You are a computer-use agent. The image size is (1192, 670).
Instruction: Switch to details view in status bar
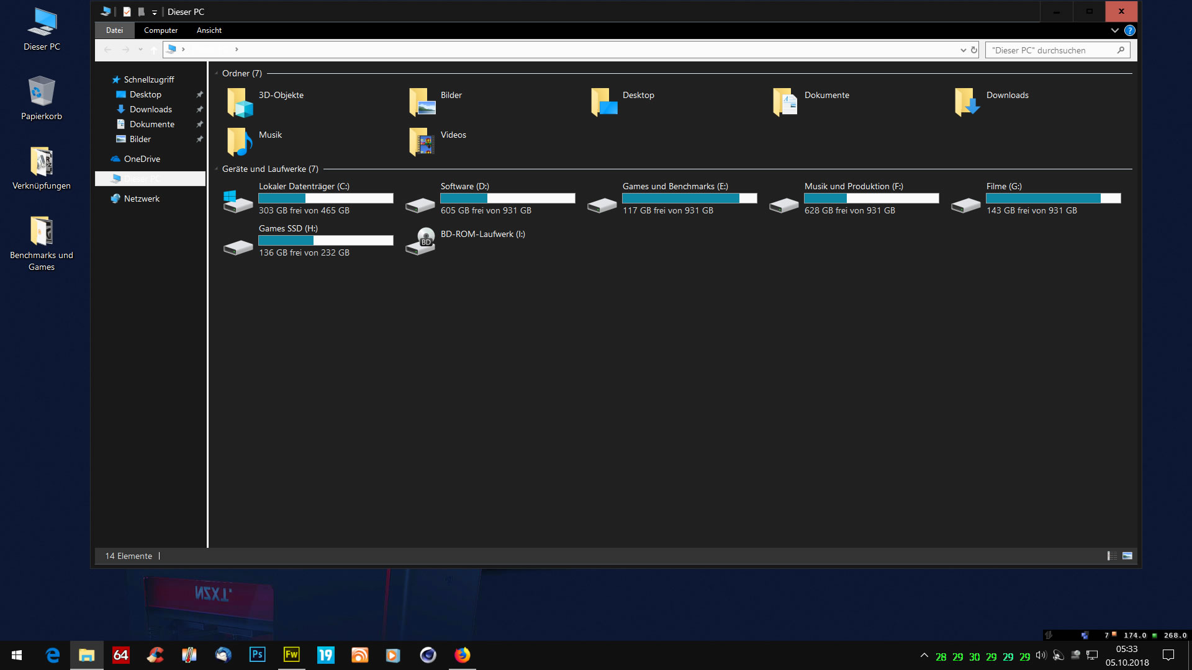click(x=1112, y=556)
